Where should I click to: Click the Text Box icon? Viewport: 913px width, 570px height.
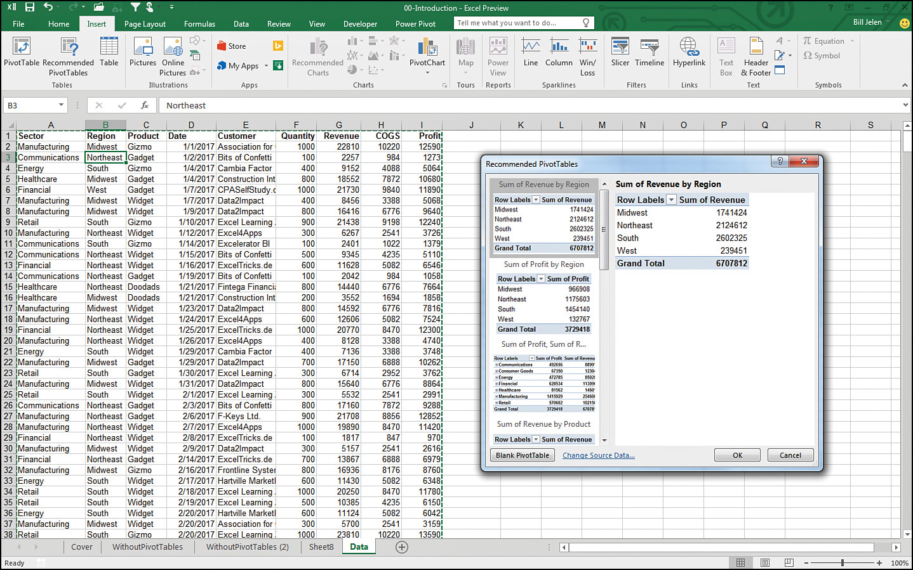(x=726, y=56)
